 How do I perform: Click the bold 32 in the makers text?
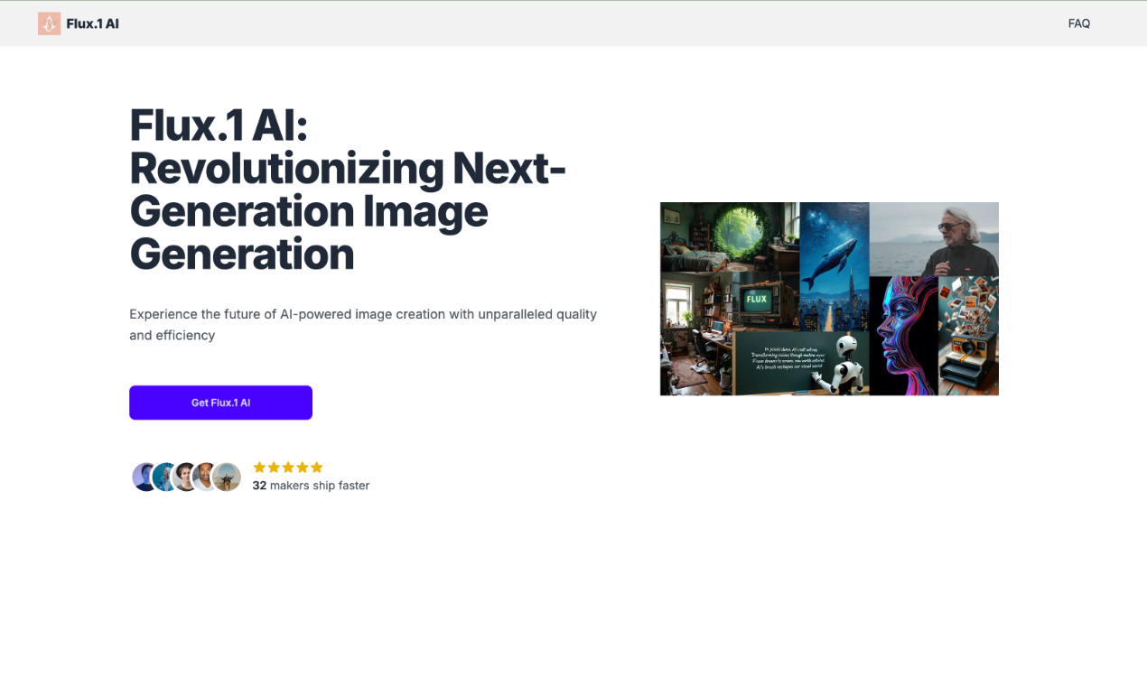point(258,485)
